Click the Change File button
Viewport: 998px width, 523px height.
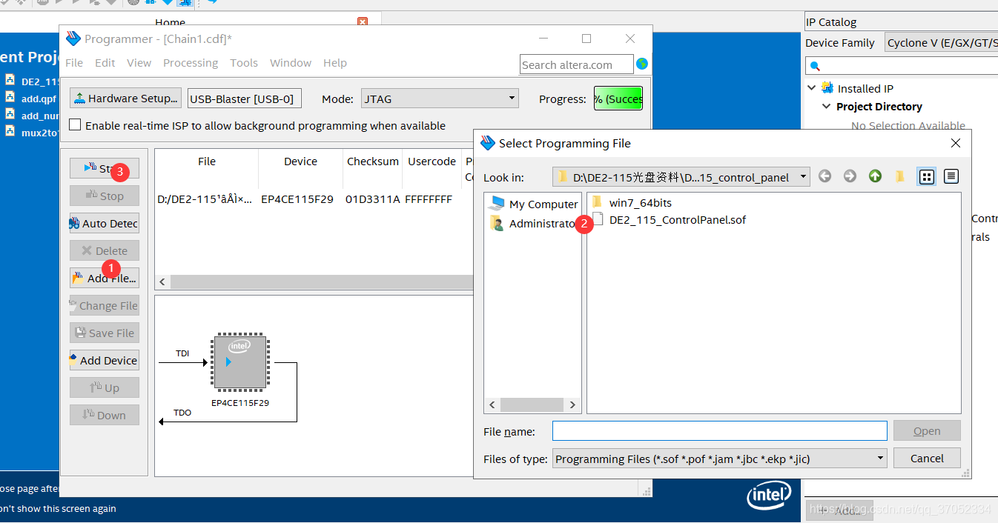click(104, 305)
